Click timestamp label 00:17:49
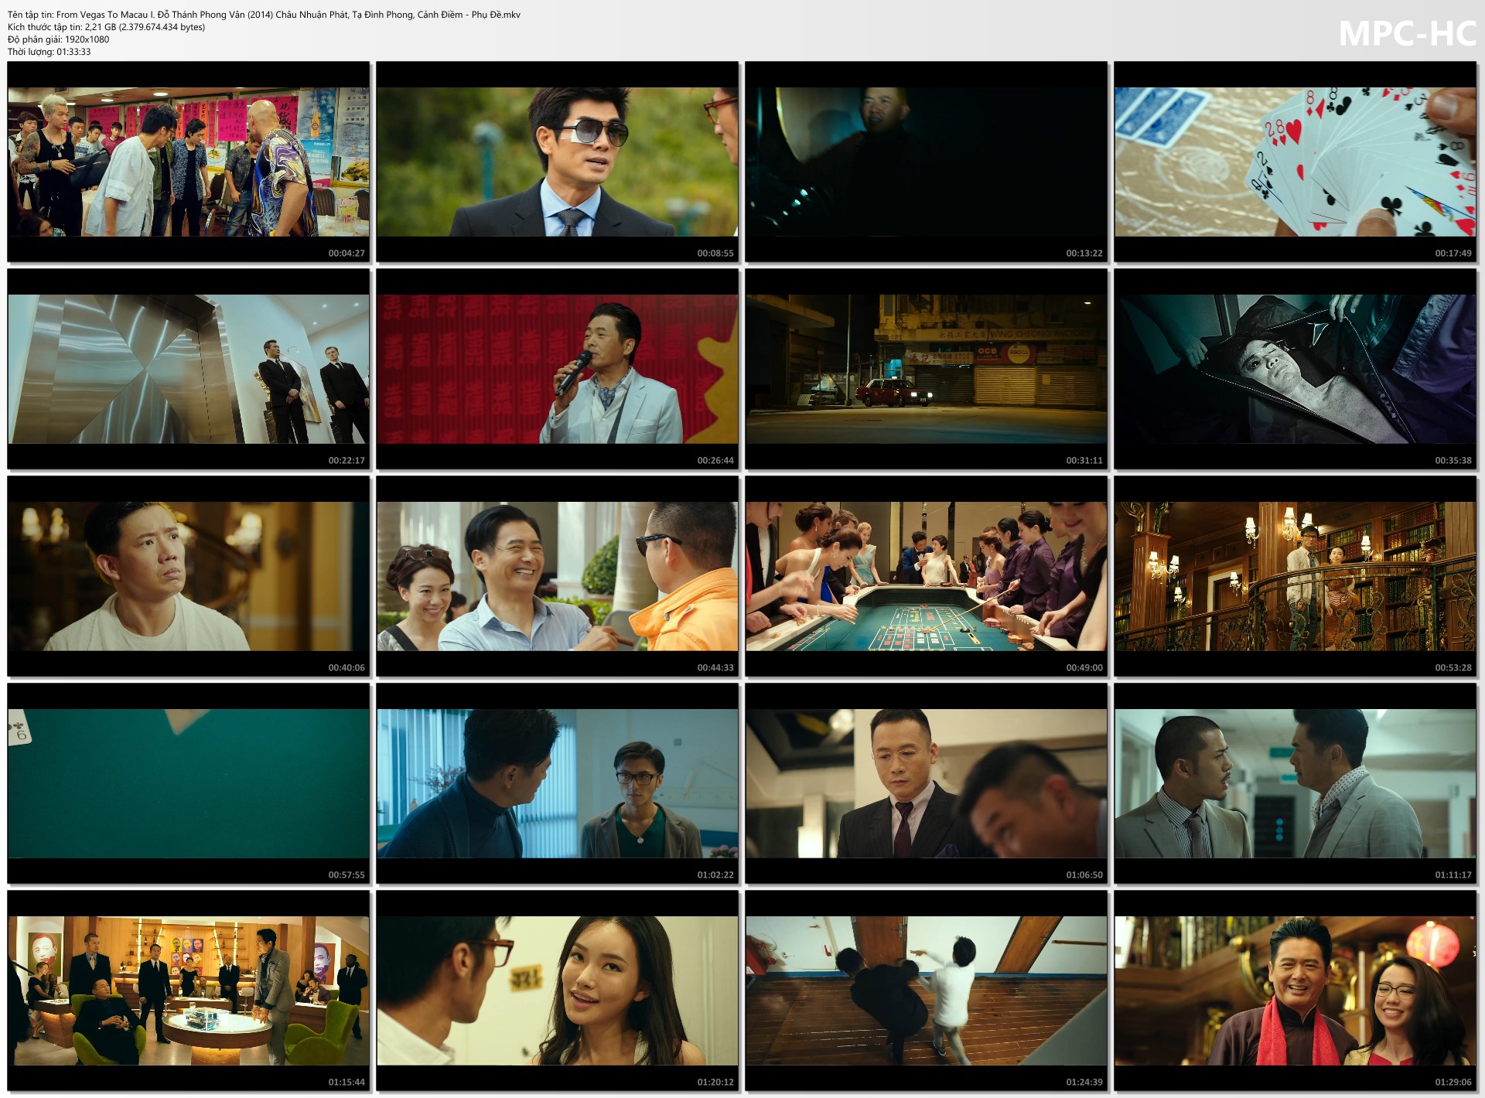The width and height of the screenshot is (1485, 1098). point(1453,253)
